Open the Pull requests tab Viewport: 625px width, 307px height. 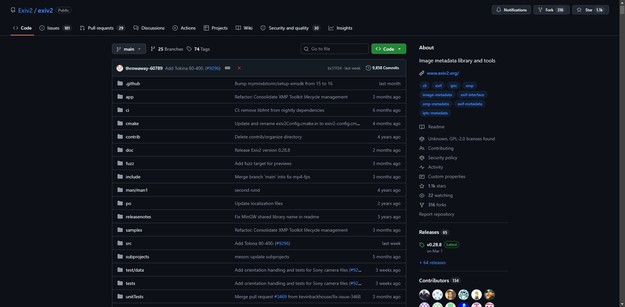(x=103, y=28)
